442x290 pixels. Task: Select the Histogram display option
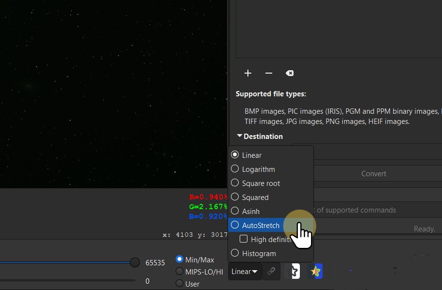(259, 253)
